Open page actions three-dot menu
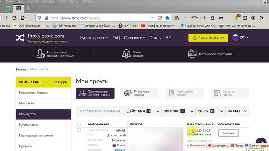Screen dimensions: 269x151 click(152, 18)
